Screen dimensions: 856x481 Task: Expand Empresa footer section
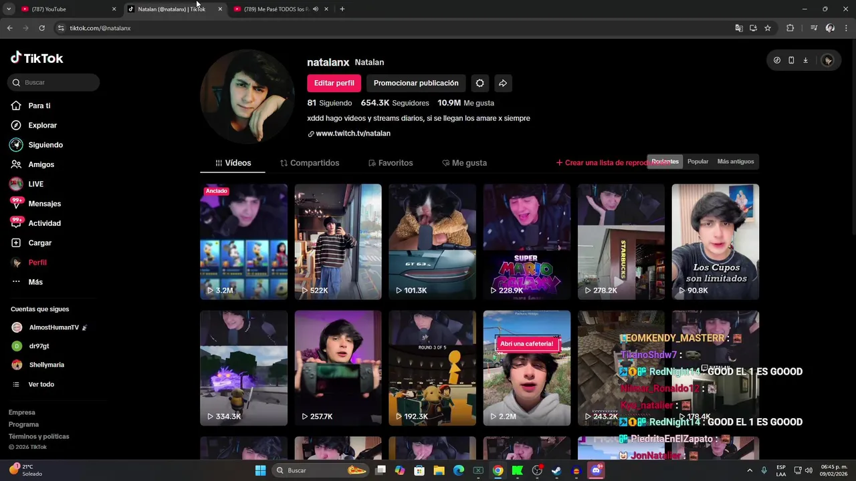pos(22,412)
